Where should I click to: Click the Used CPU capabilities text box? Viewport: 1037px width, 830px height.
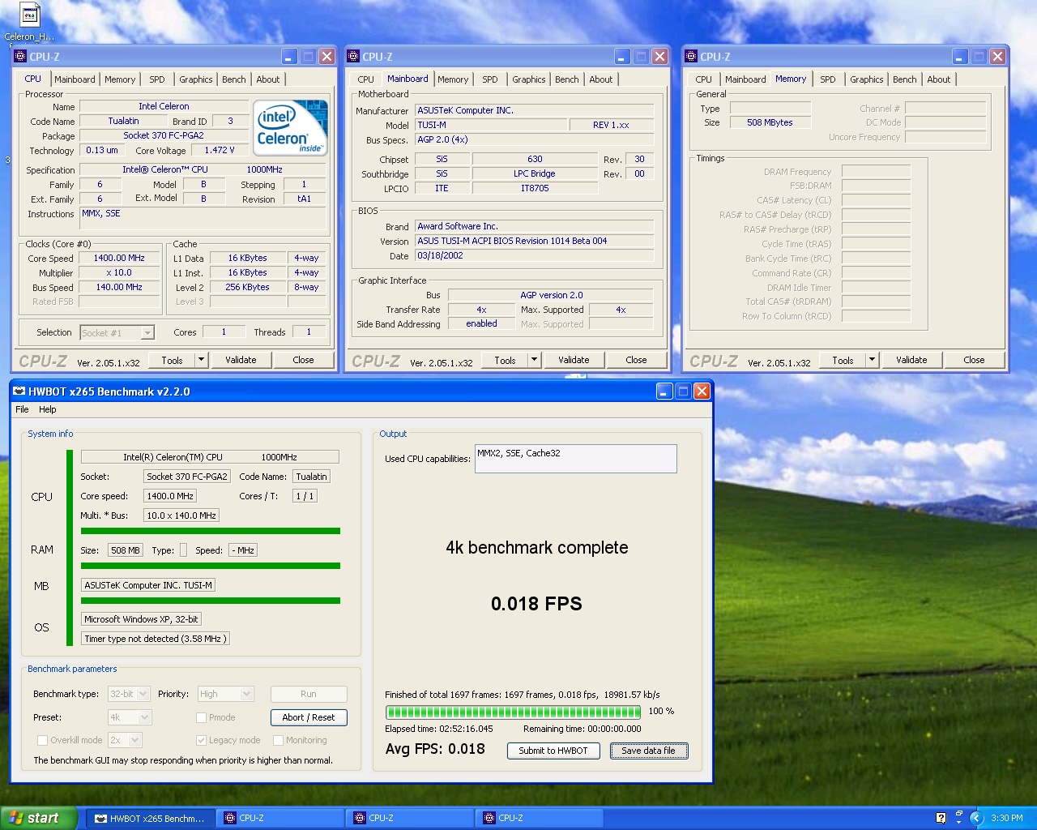[x=575, y=459]
